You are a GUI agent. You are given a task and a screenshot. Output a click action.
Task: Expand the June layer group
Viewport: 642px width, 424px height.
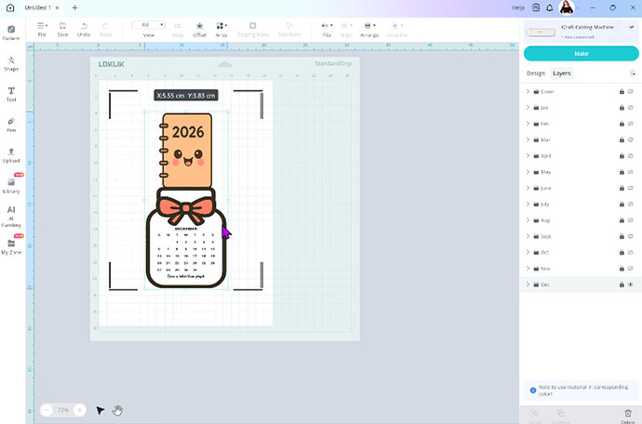pos(528,188)
